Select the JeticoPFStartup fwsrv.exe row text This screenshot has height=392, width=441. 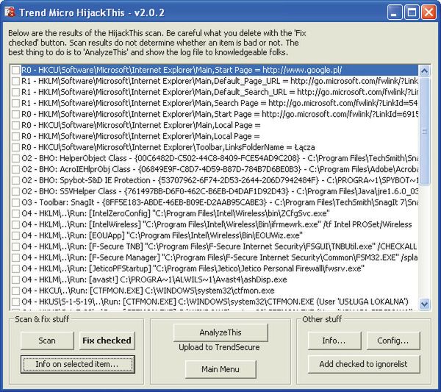(x=193, y=268)
